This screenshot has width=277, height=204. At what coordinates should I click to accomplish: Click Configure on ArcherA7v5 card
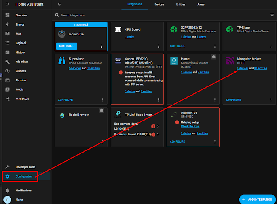click(177, 142)
